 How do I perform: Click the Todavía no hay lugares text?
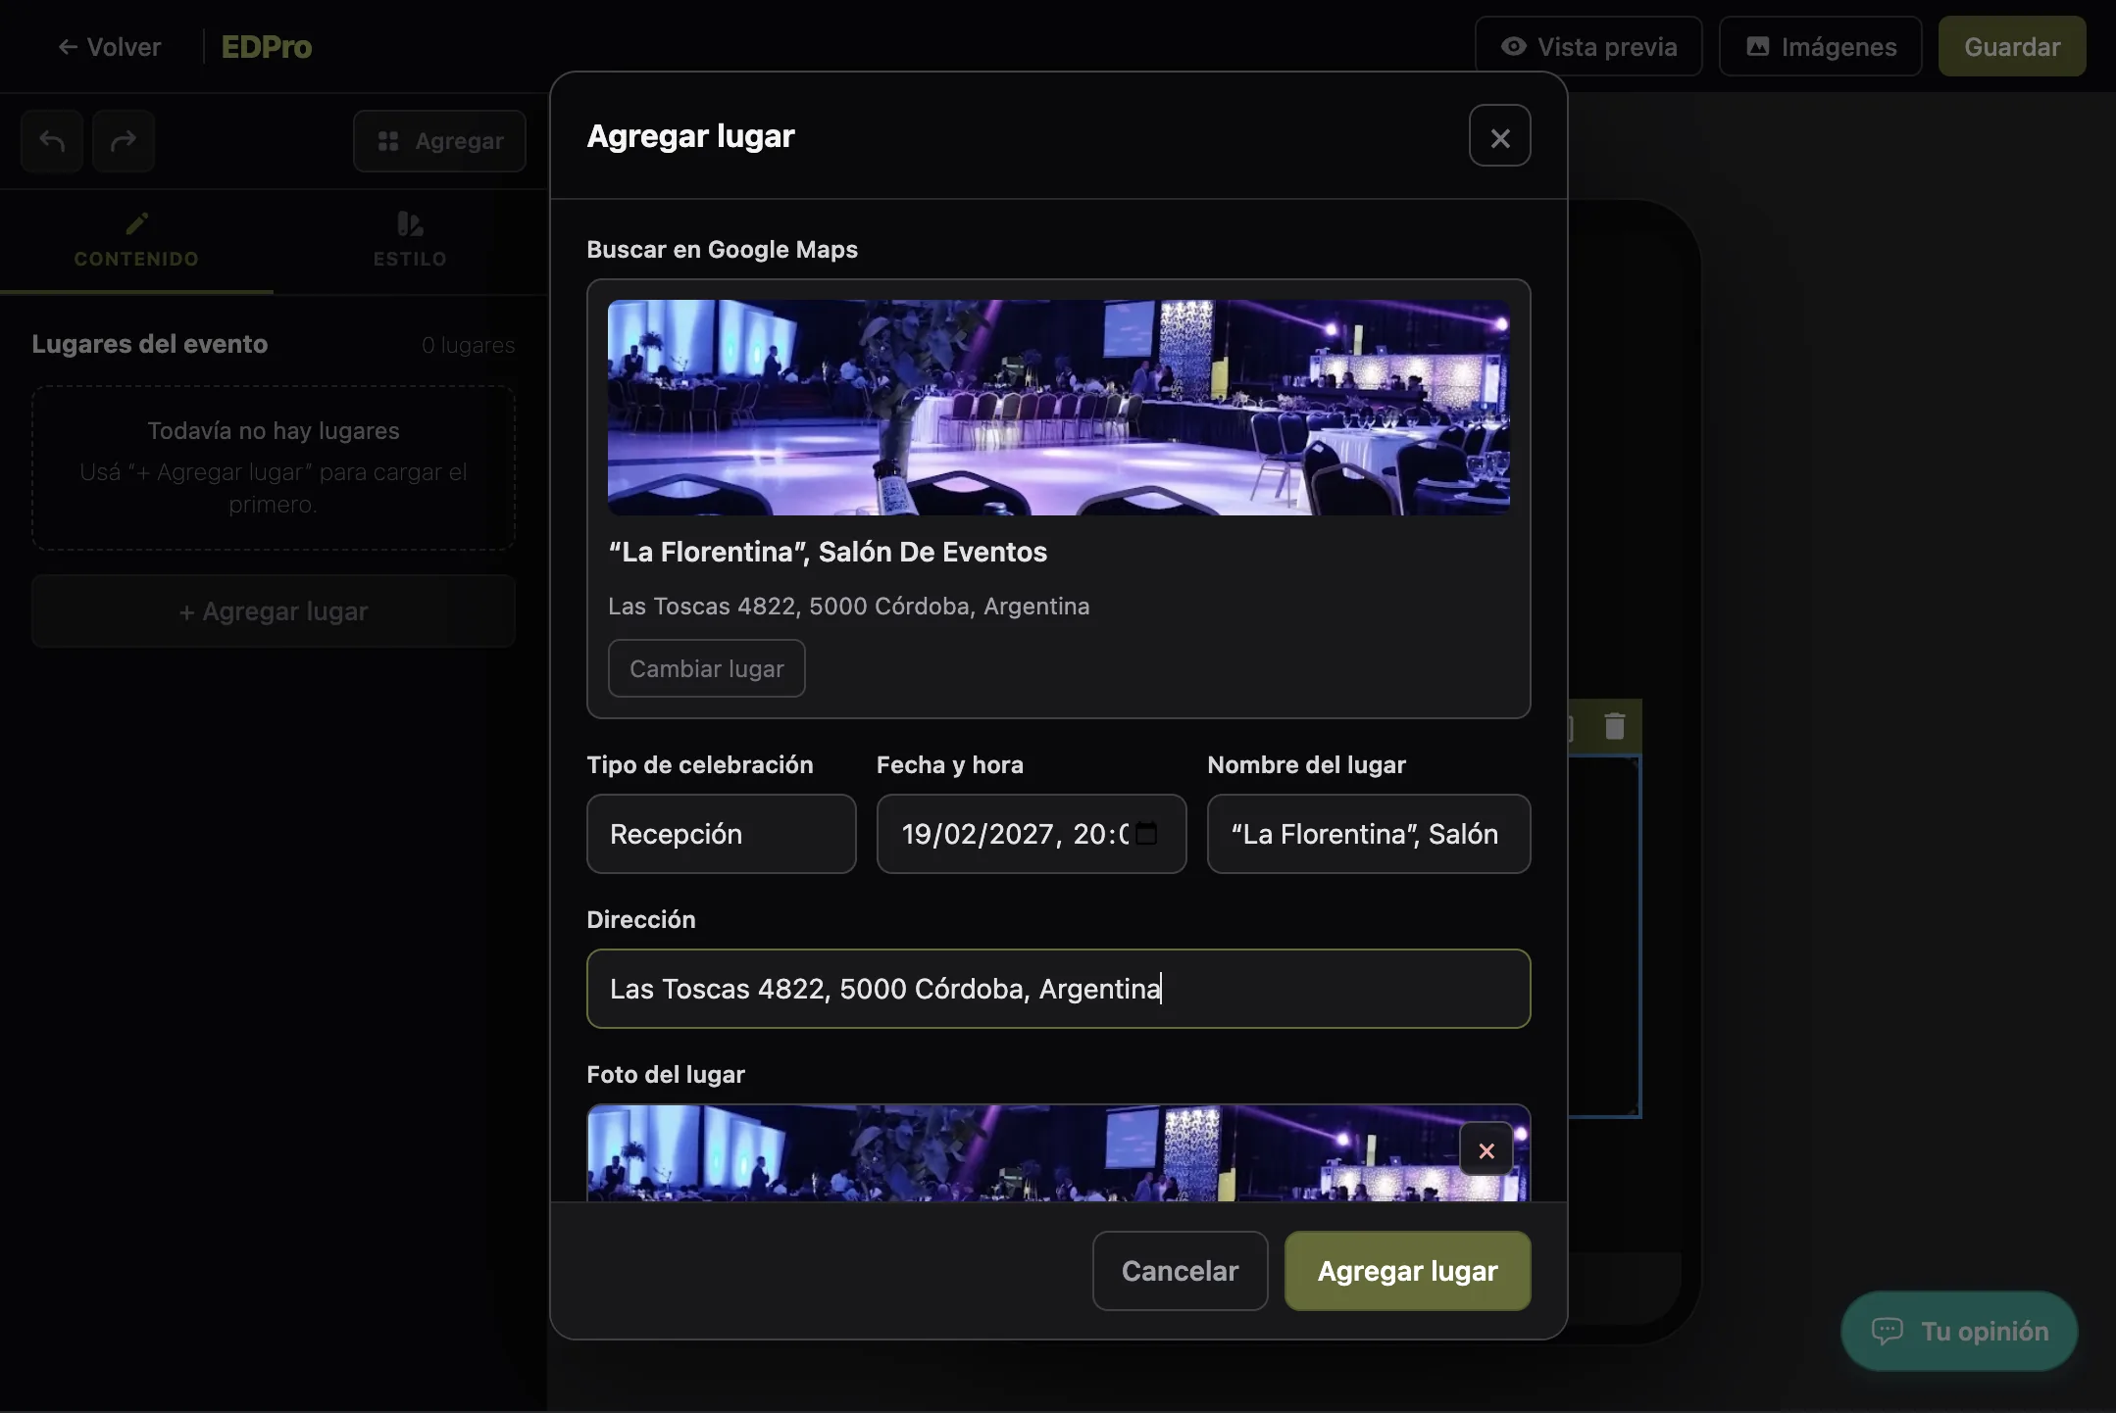(x=274, y=431)
